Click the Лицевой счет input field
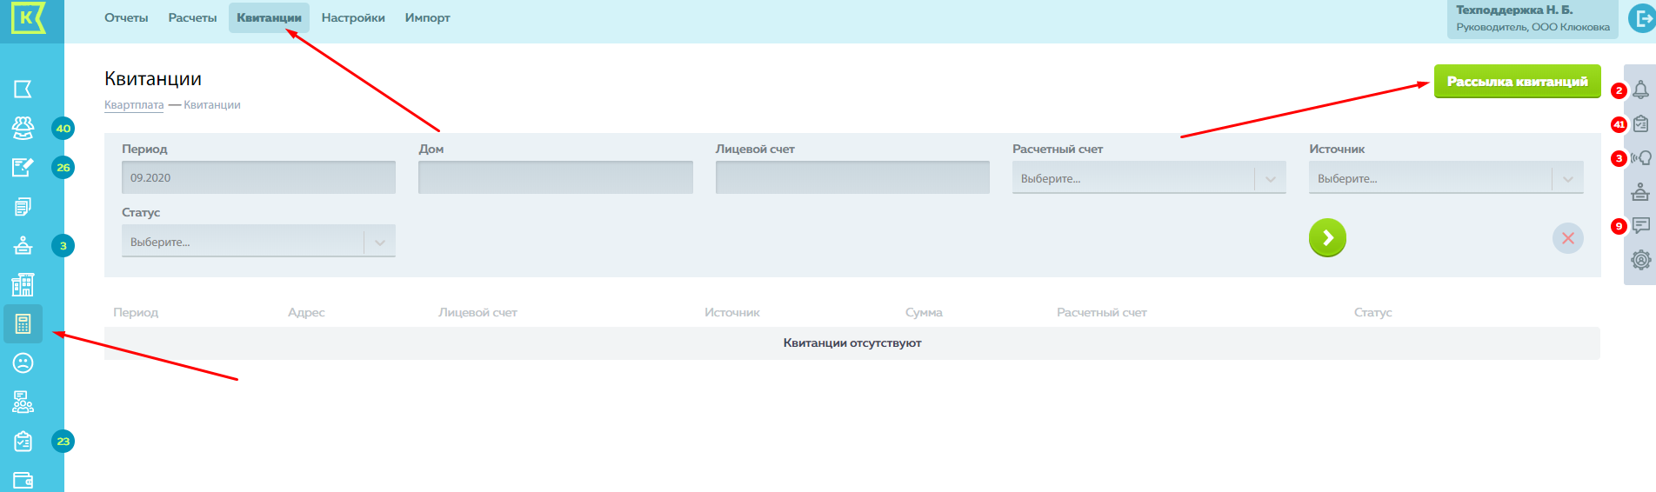 click(851, 177)
